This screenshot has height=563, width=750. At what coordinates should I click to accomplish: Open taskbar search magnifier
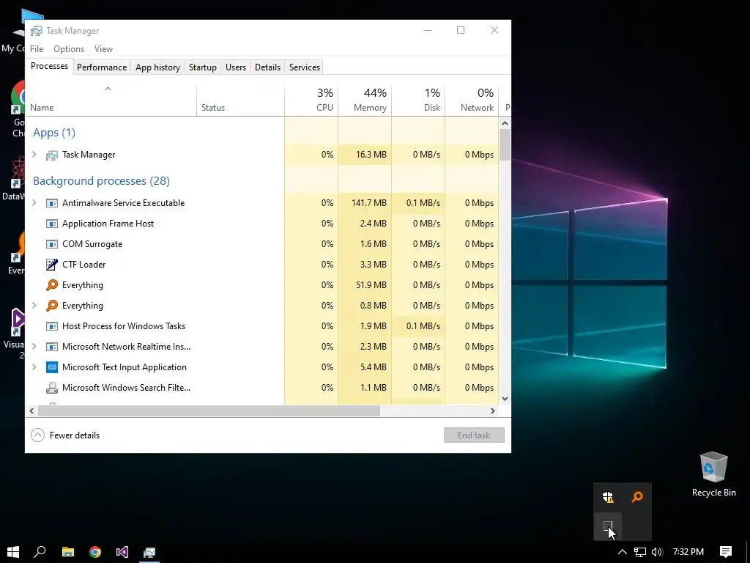40,552
